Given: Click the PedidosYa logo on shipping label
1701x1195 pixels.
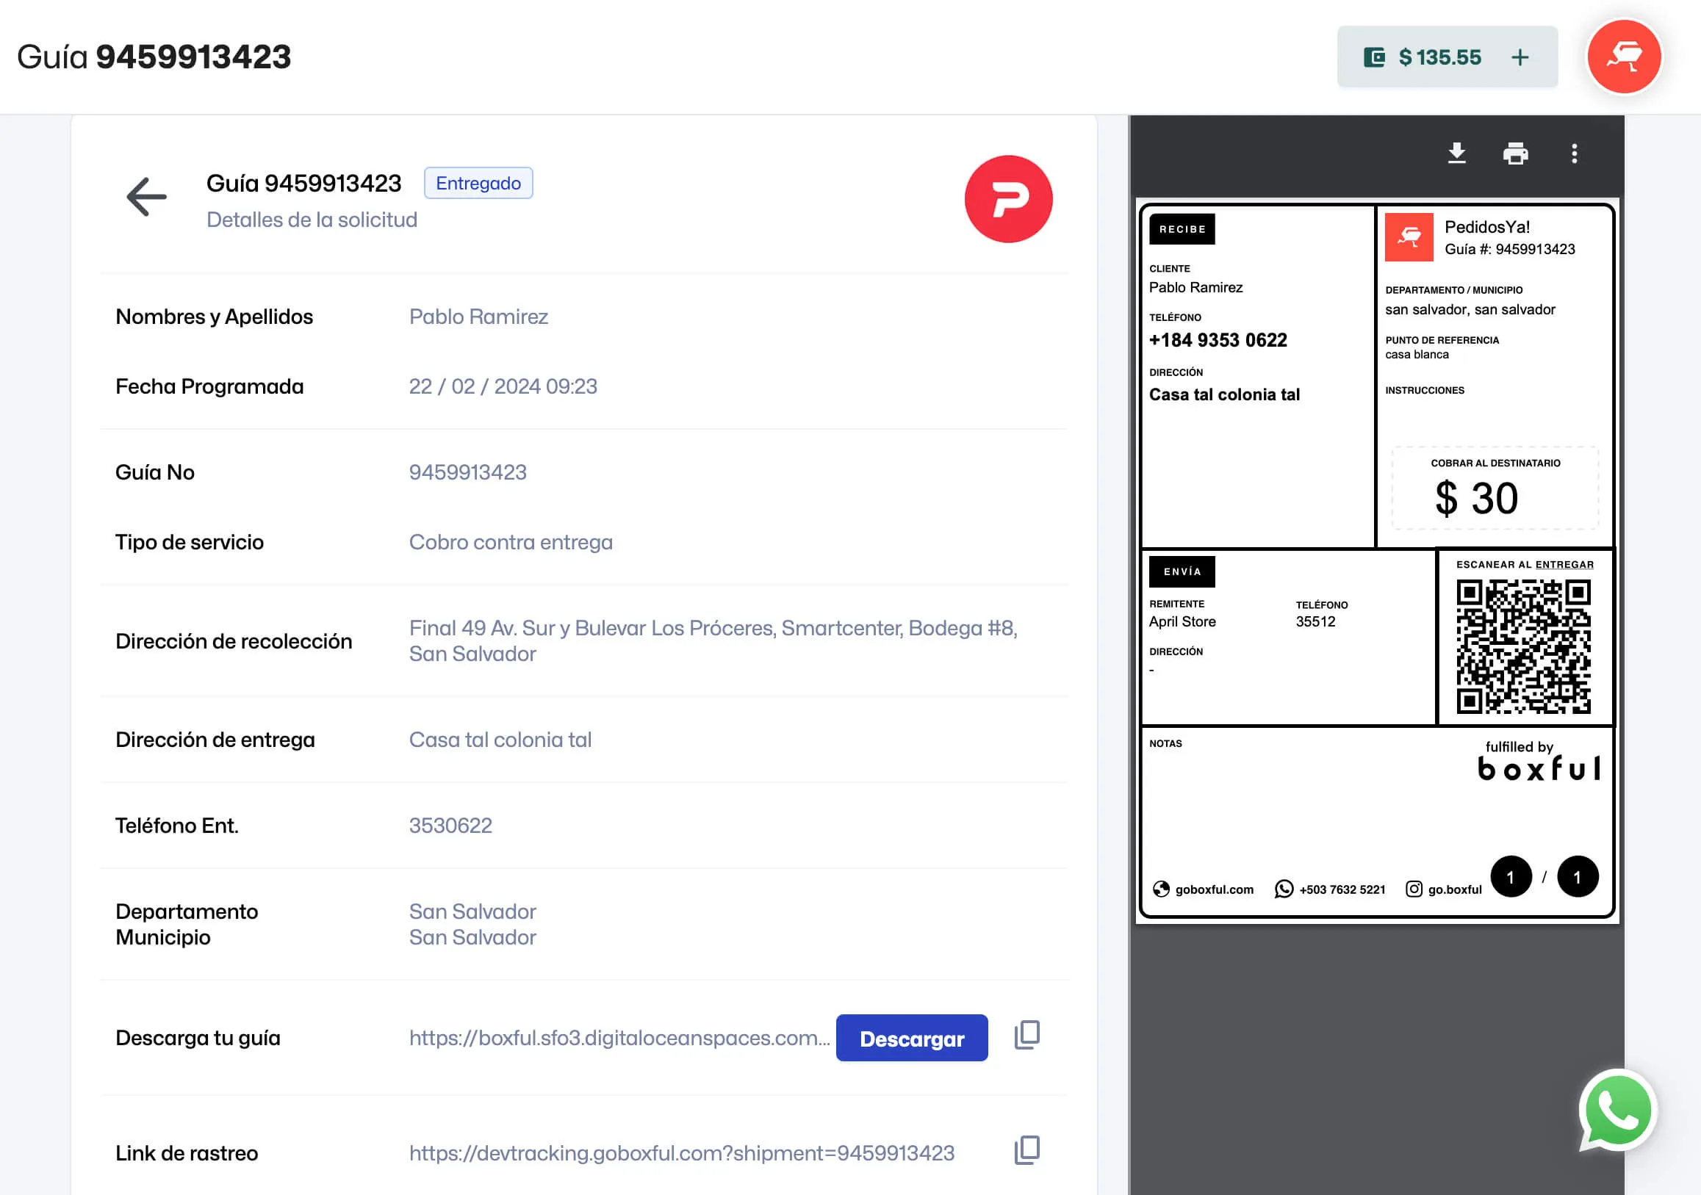Looking at the screenshot, I should click(x=1409, y=237).
